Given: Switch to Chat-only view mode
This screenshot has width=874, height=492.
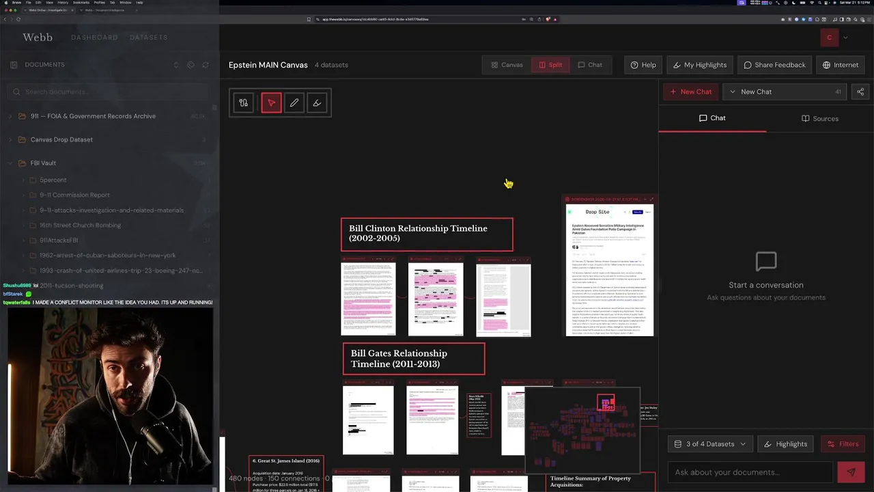Looking at the screenshot, I should (590, 65).
